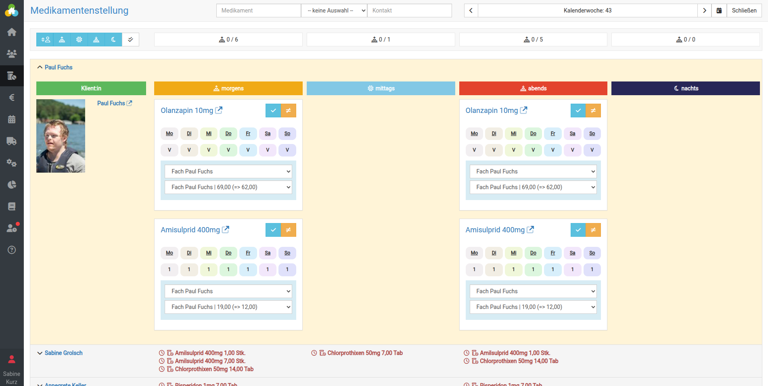This screenshot has height=386, width=768.
Task: Open the transport truck icon in sidebar
Action: tap(12, 141)
